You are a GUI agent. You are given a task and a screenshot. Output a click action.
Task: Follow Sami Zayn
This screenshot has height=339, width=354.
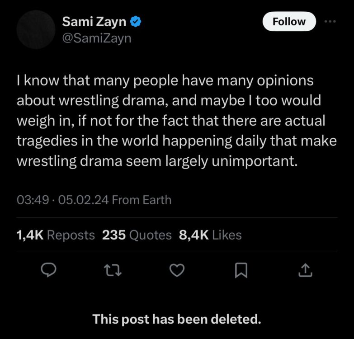point(289,21)
